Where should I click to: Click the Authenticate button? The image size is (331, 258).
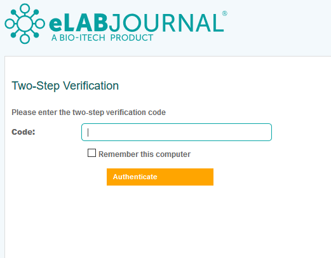click(160, 177)
